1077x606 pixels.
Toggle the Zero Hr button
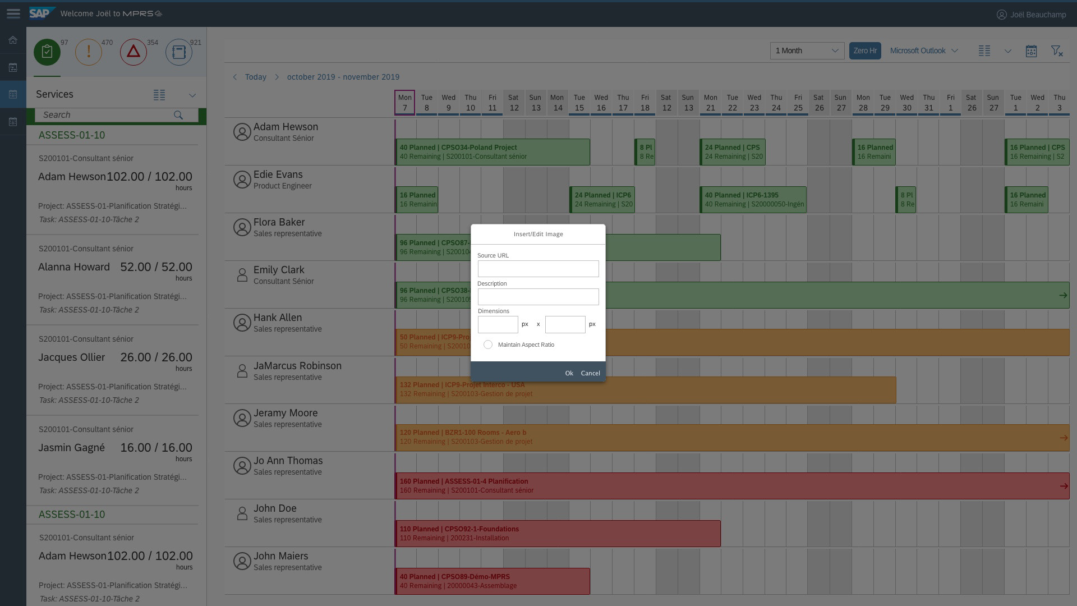click(x=865, y=51)
